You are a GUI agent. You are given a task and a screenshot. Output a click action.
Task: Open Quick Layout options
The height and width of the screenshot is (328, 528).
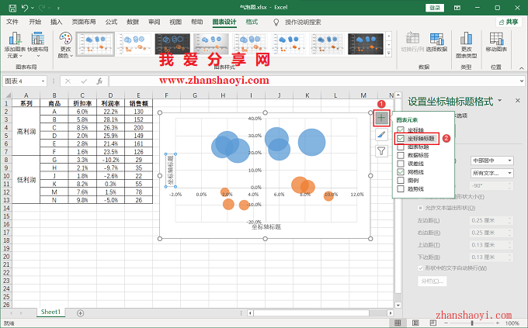tap(38, 45)
